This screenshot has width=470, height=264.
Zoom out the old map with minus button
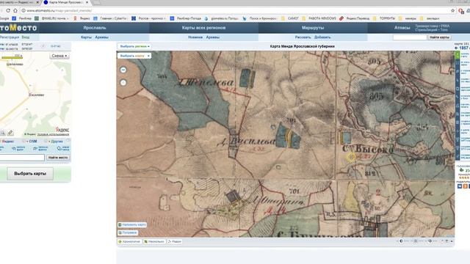coord(123,70)
